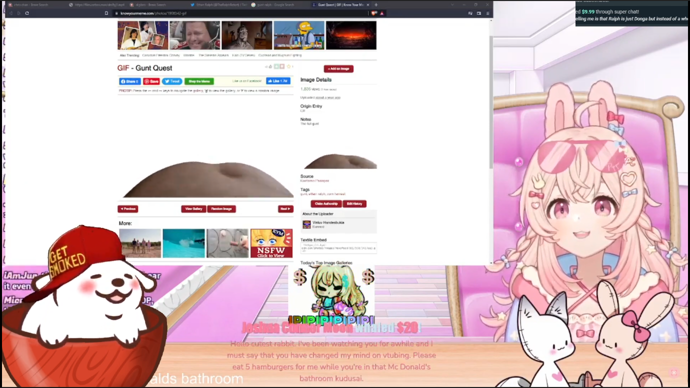Click the Textile Embed code field
The width and height of the screenshot is (690, 388).
pyautogui.click(x=338, y=248)
